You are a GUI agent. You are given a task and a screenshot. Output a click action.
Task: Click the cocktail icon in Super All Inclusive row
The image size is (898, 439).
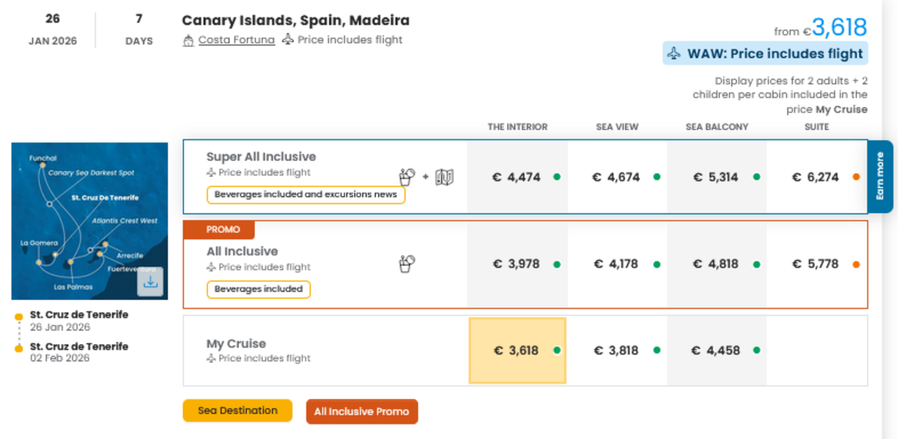[407, 176]
